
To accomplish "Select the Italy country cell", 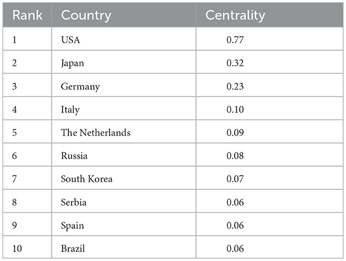I will (70, 110).
